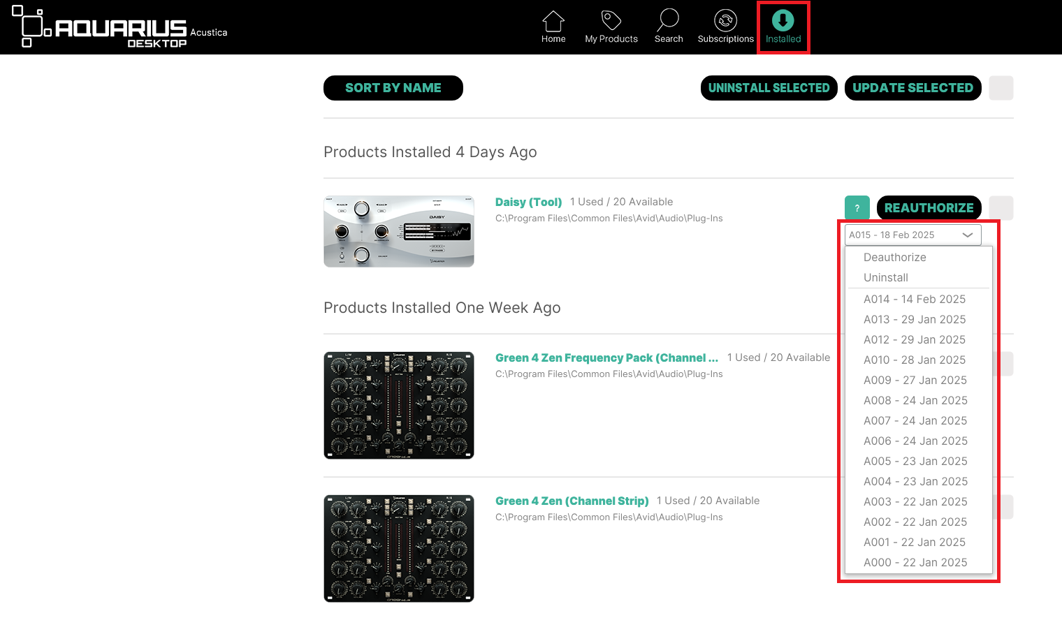Viewport: 1062px width, 618px height.
Task: Click Daisy's '1 Used / 20 Available' text
Action: (x=621, y=202)
